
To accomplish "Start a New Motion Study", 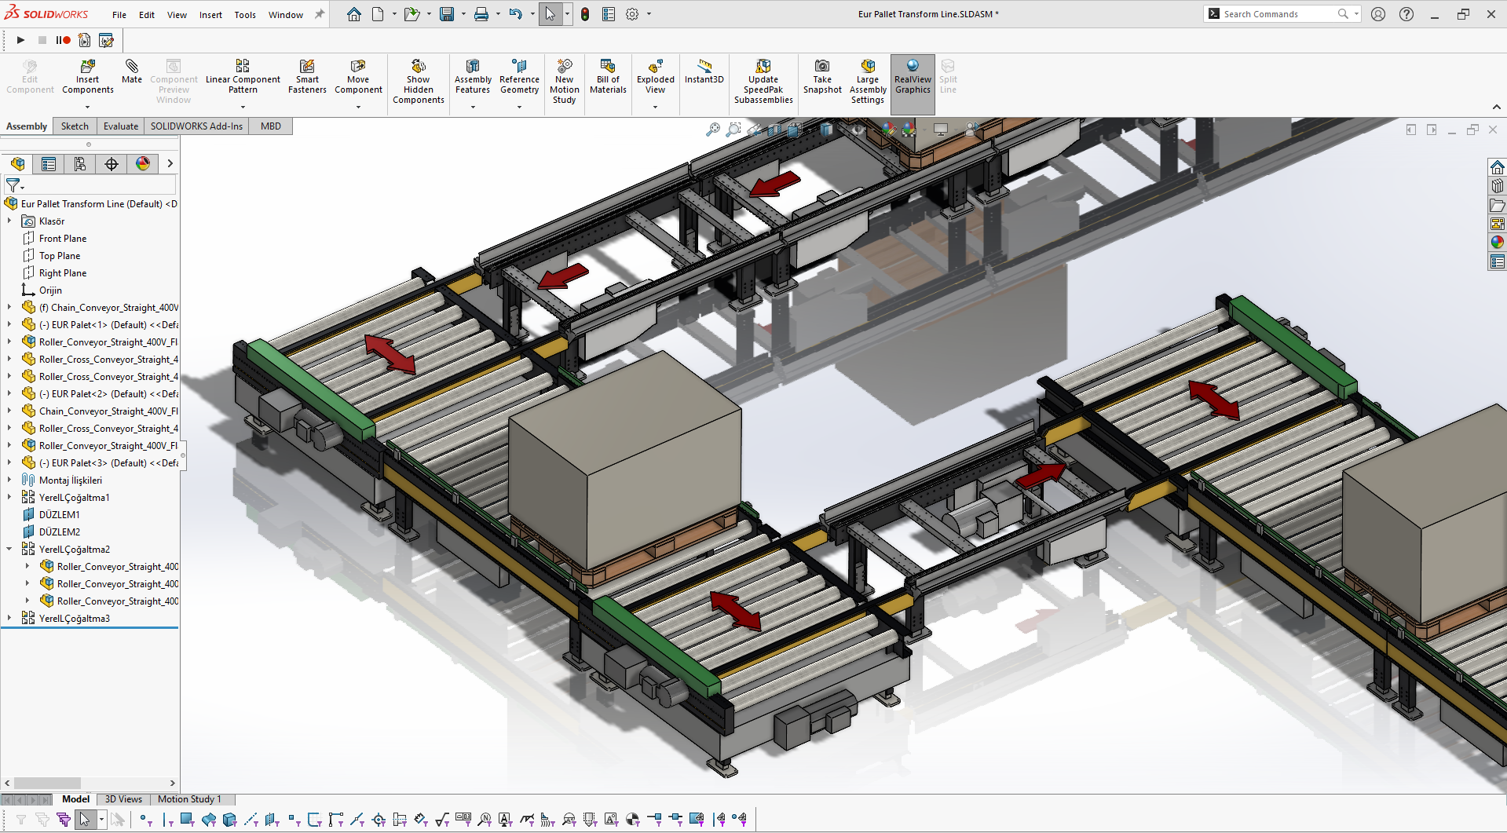I will (x=564, y=67).
